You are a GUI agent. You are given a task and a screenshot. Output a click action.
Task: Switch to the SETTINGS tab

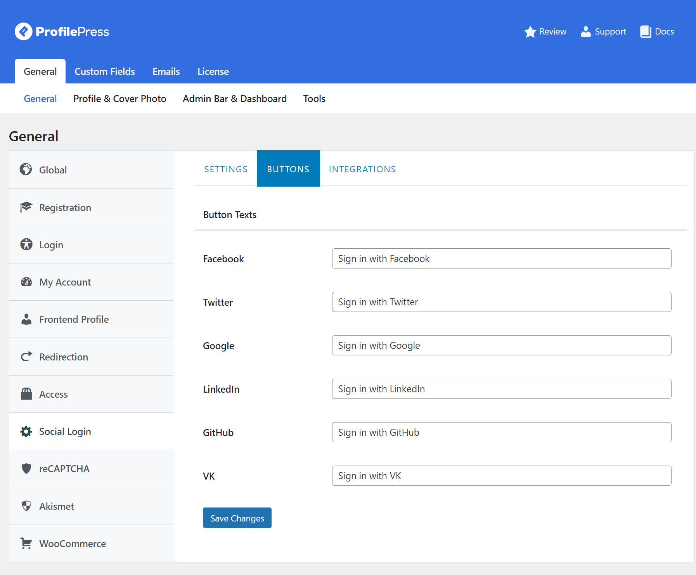[226, 169]
